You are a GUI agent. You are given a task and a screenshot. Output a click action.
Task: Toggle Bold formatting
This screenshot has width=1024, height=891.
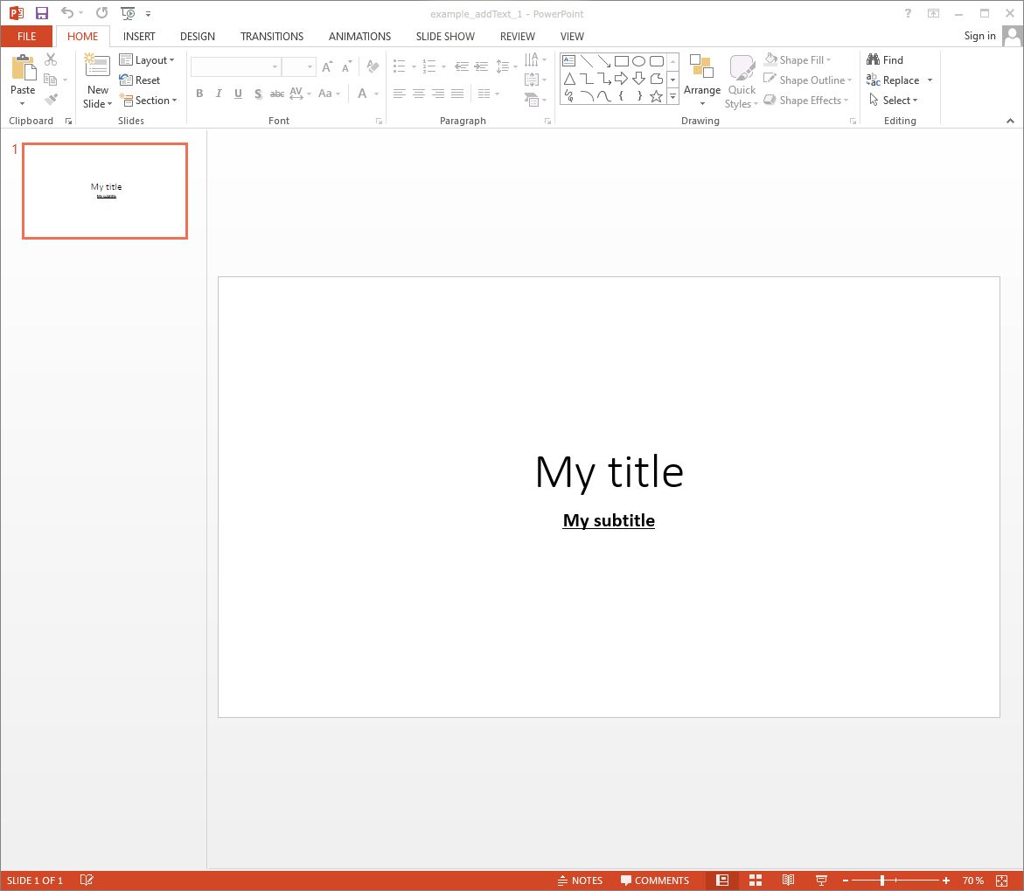pyautogui.click(x=200, y=94)
